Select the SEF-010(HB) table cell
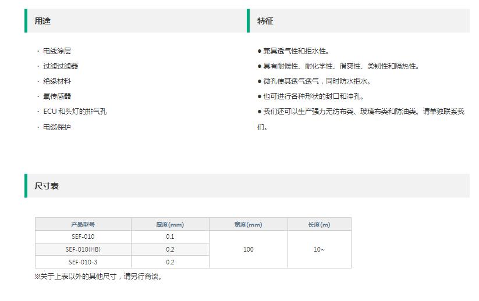479x301 pixels. (83, 249)
